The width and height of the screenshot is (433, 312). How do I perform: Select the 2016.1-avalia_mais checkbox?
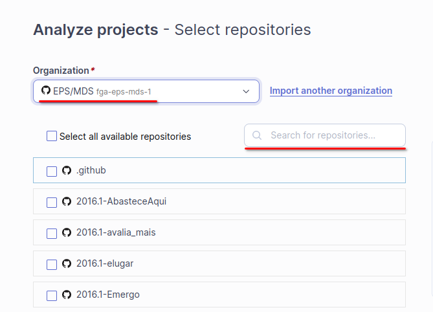[x=52, y=233]
